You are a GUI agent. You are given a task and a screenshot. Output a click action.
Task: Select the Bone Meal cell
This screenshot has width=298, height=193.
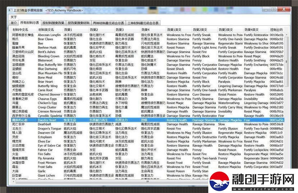tap(50, 77)
